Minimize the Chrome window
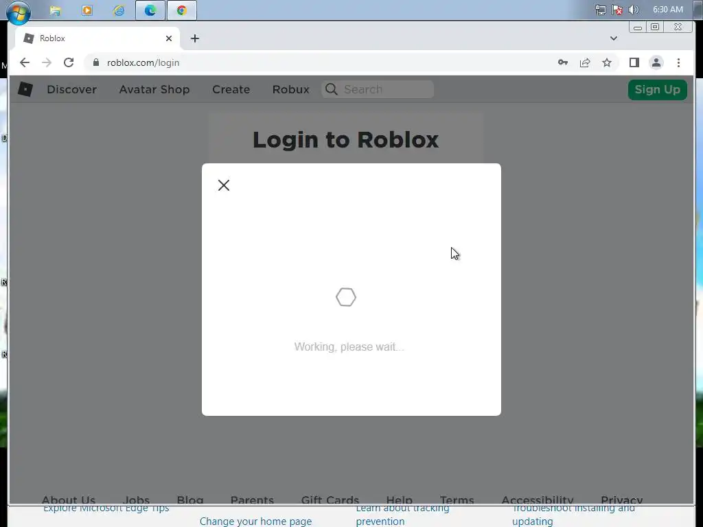The image size is (703, 527). point(638,27)
